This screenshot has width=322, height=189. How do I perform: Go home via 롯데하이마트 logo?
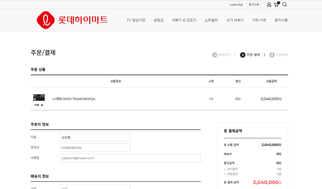[72, 20]
